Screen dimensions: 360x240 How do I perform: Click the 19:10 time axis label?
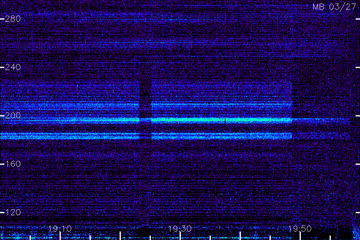60,228
